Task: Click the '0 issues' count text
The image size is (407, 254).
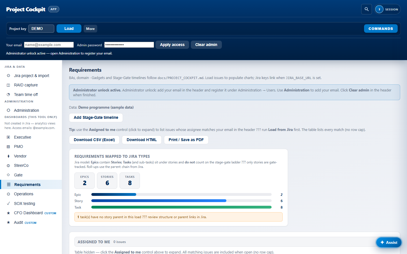Action: pos(120,242)
